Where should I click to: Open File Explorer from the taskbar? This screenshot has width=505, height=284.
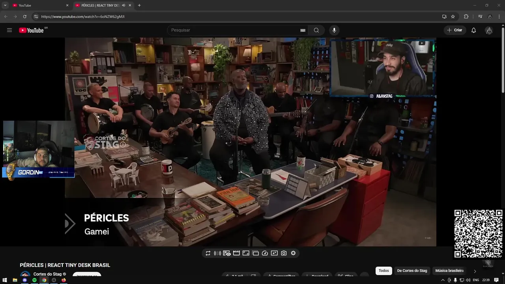click(x=15, y=280)
